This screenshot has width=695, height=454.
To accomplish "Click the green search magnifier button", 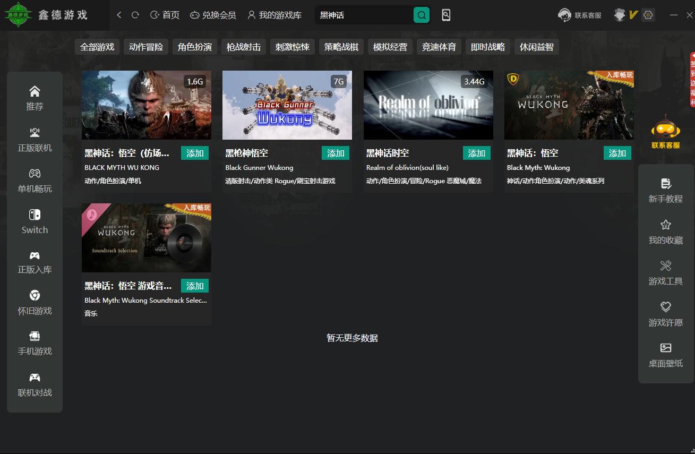I will coord(421,15).
